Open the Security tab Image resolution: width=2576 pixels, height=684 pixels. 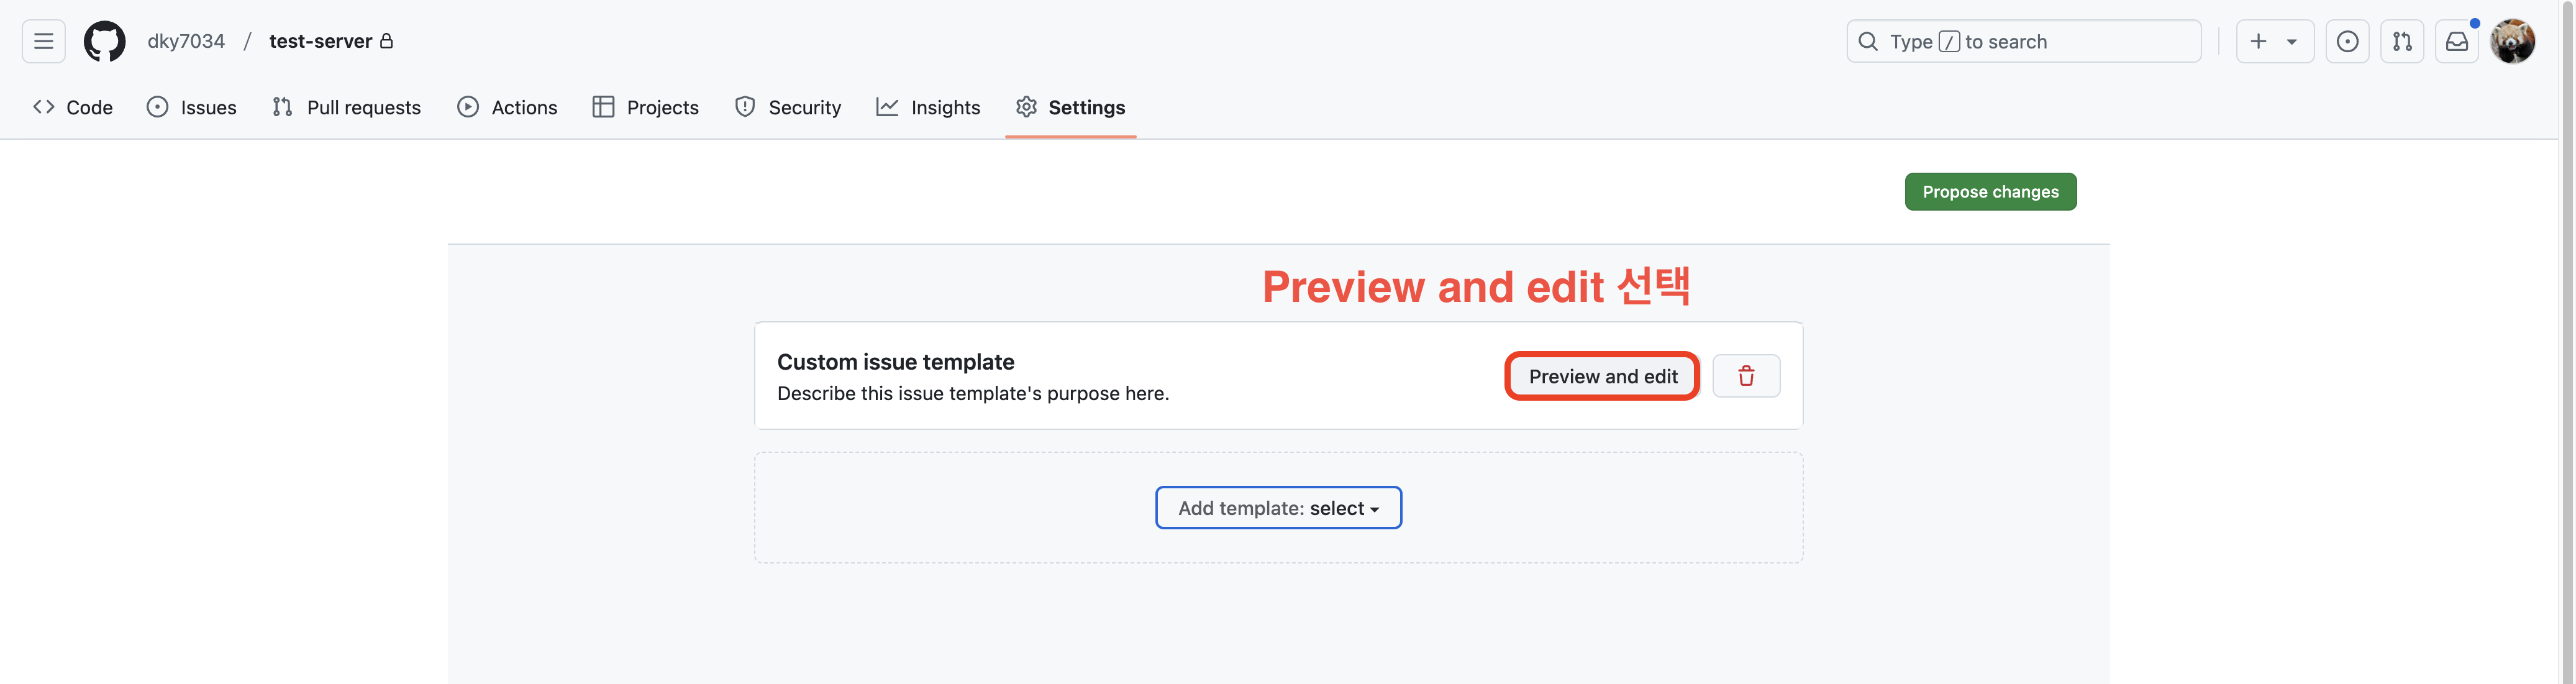pyautogui.click(x=788, y=107)
